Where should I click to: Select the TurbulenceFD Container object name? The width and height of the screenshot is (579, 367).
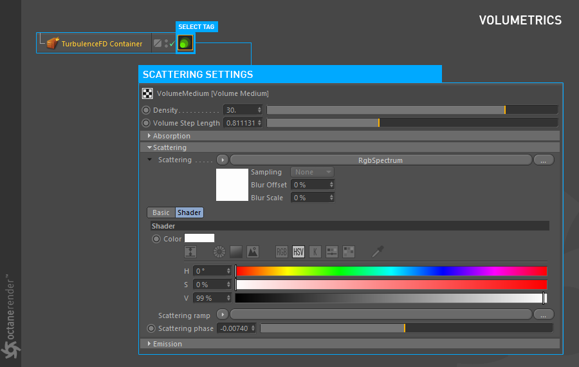tap(102, 44)
